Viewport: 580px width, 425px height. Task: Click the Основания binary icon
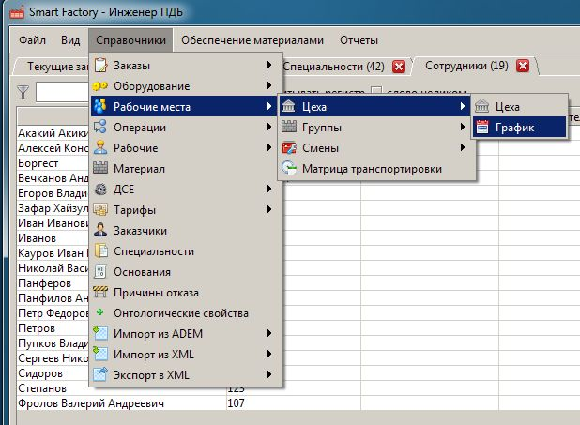pos(100,272)
